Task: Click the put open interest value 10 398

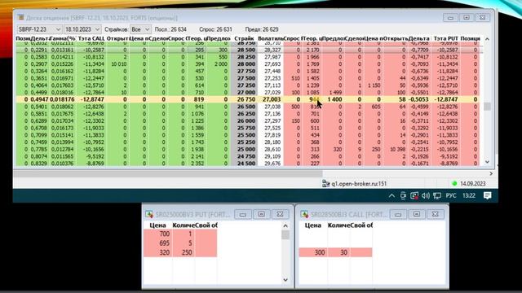Action: [x=398, y=149]
